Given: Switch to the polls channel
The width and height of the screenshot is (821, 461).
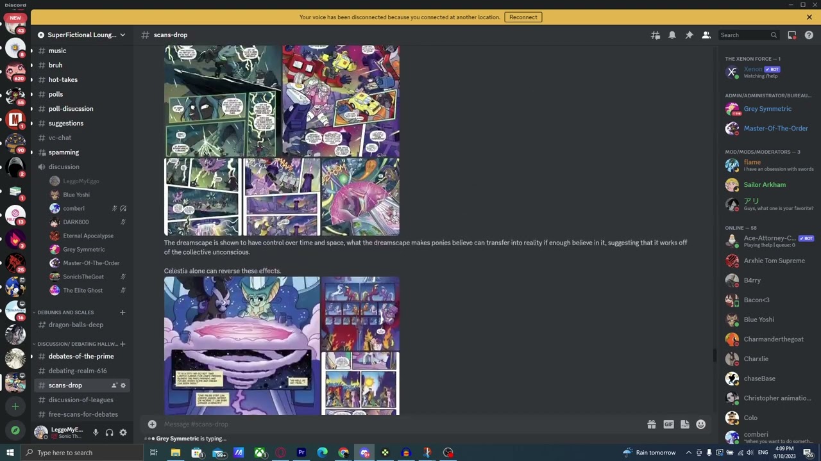Looking at the screenshot, I should (81, 95).
